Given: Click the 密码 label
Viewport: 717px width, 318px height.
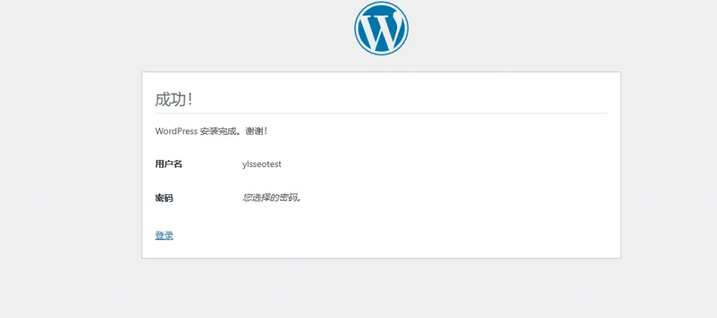Looking at the screenshot, I should pos(164,198).
